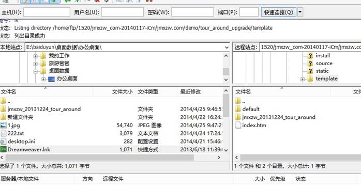Click the index.htm file icon in remote list

pyautogui.click(x=238, y=125)
